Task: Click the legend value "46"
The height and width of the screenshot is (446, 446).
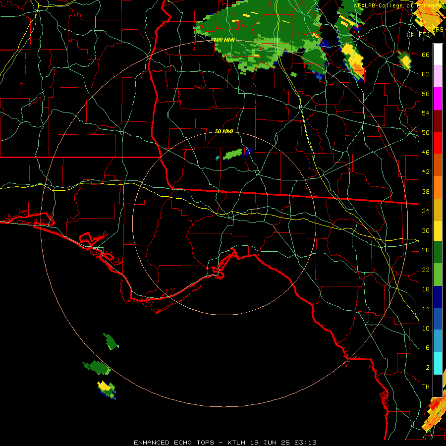Action: click(x=426, y=153)
